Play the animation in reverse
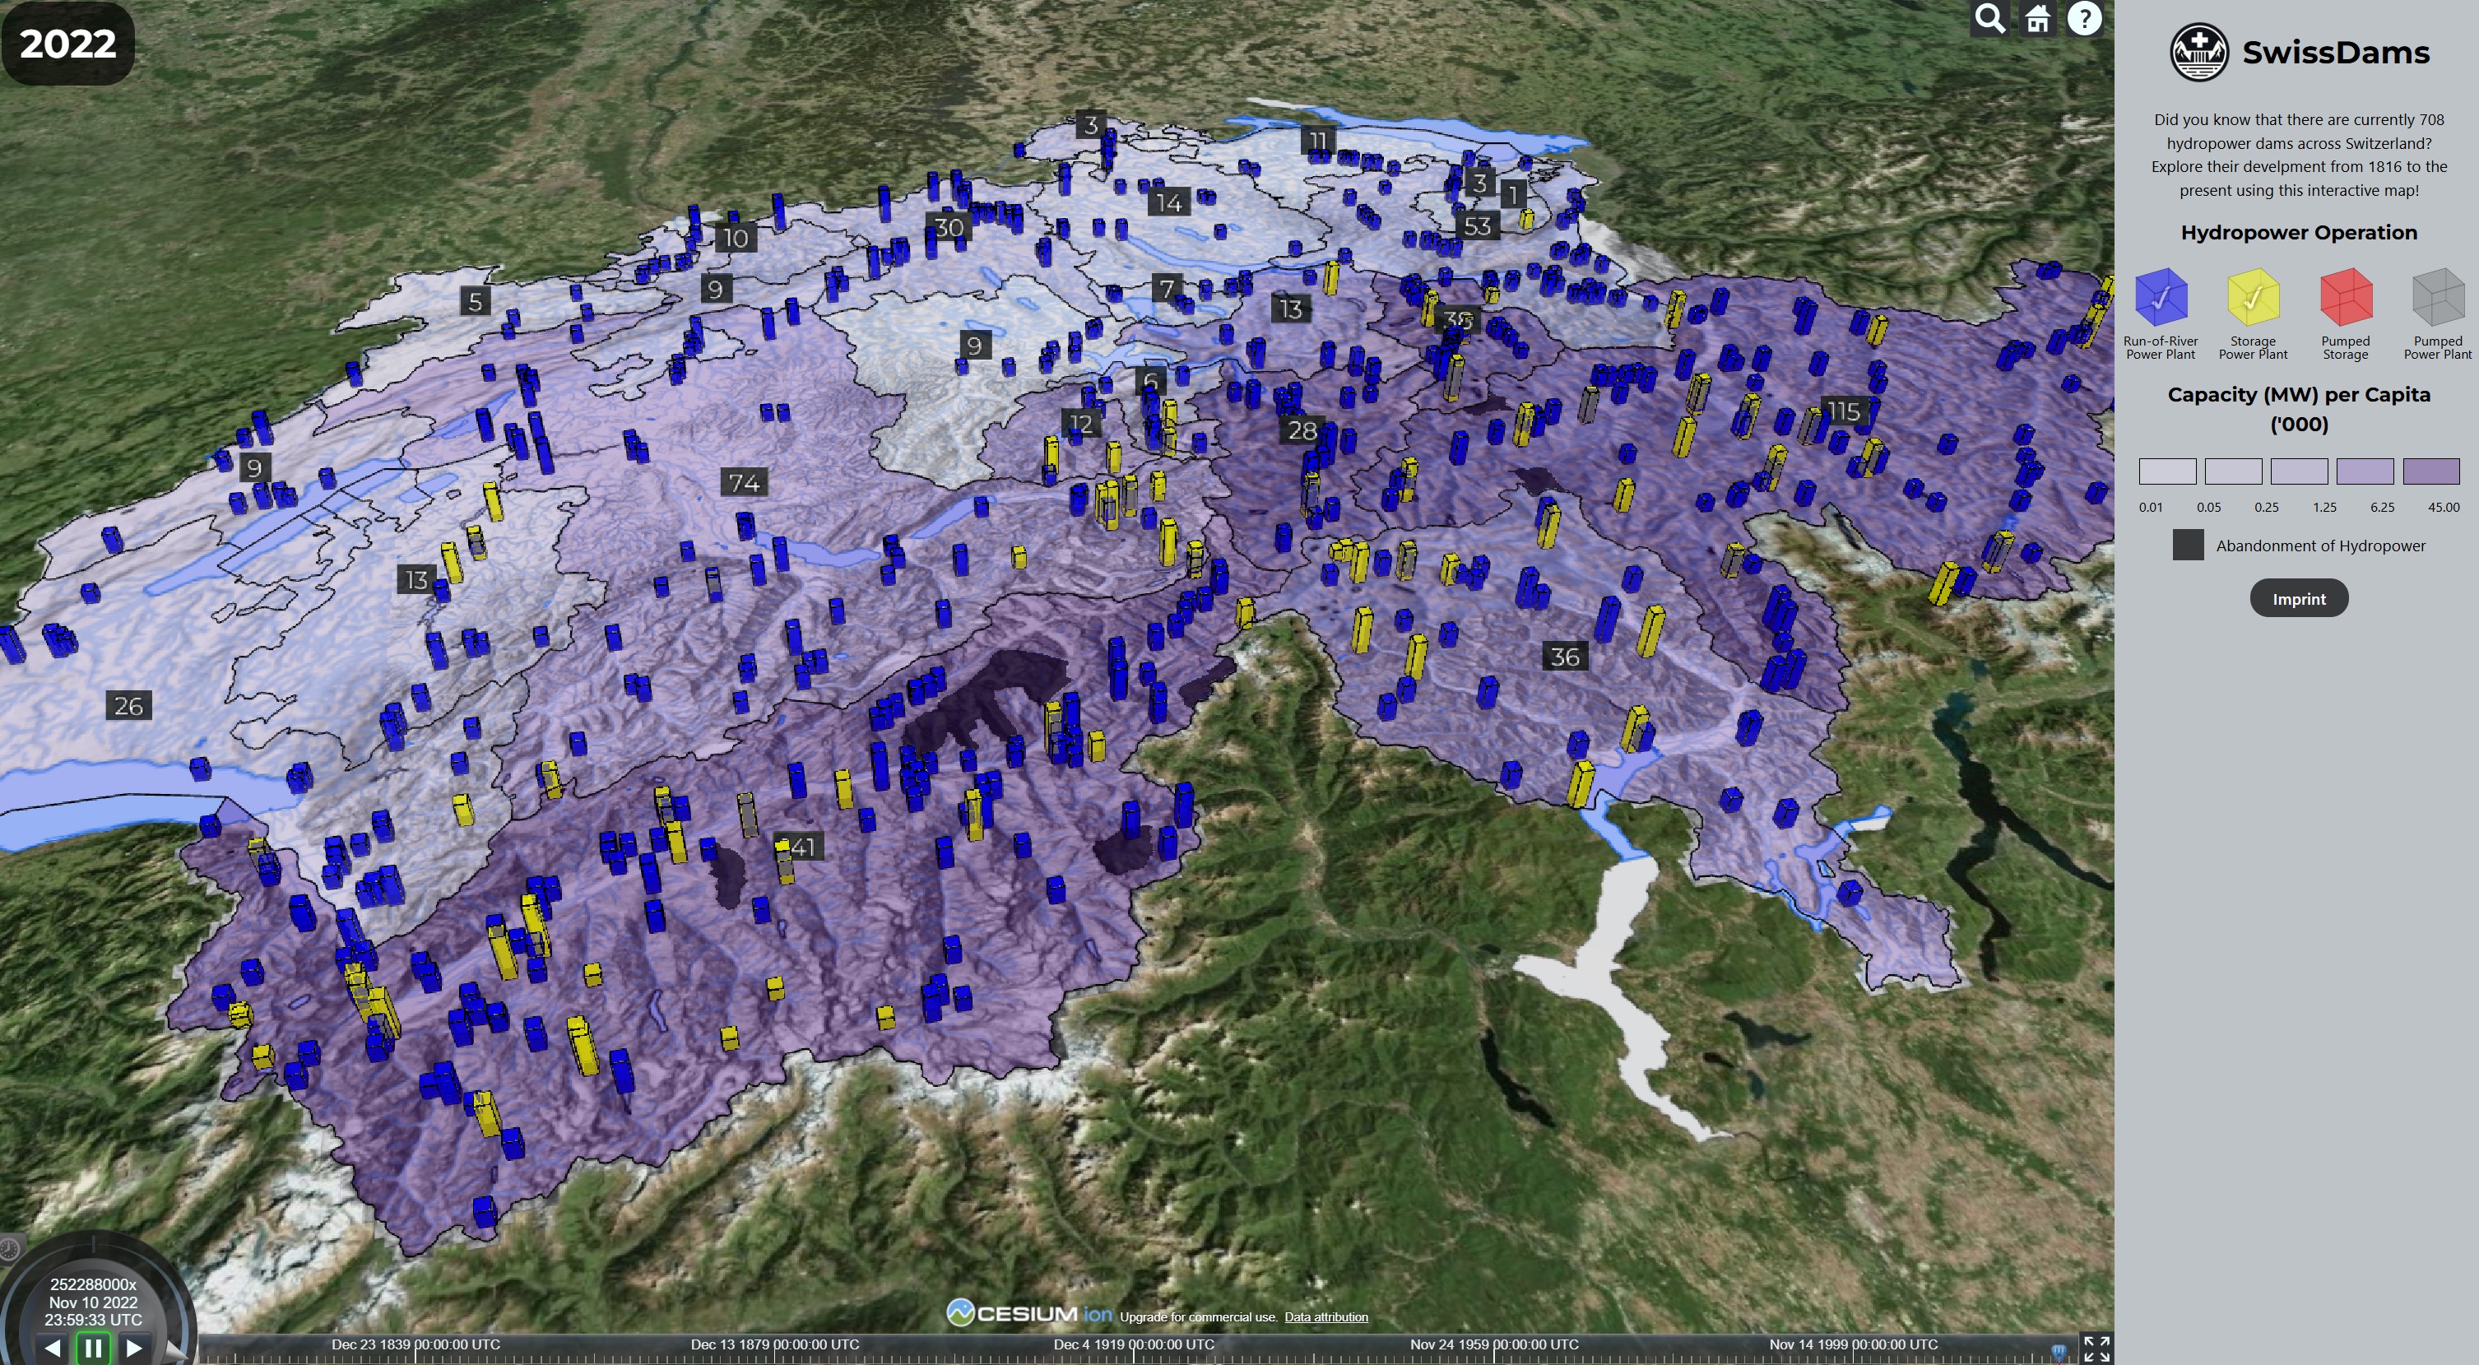This screenshot has width=2479, height=1365. click(x=53, y=1348)
